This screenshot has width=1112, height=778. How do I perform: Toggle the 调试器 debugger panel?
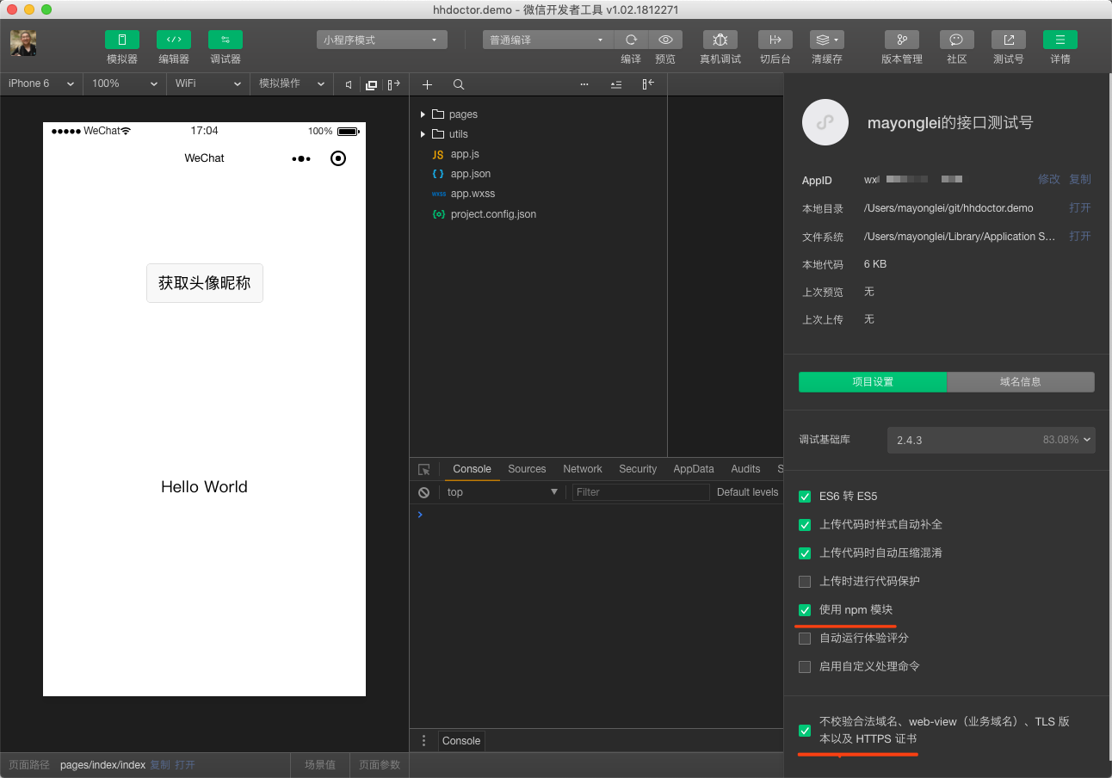(x=225, y=40)
